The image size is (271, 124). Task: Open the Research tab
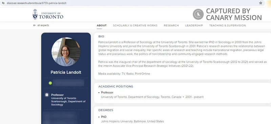pyautogui.click(x=171, y=25)
